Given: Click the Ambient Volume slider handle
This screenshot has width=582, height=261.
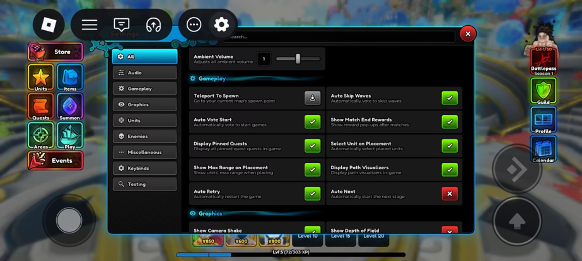Looking at the screenshot, I should 298,59.
